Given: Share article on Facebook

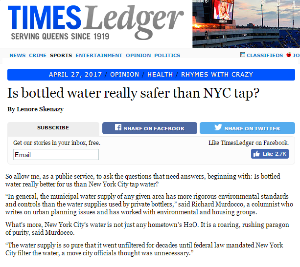Looking at the screenshot, I should point(150,128).
